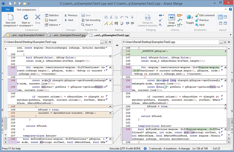Open the Swap panes dropdown
234x152 pixels.
coord(175,26)
